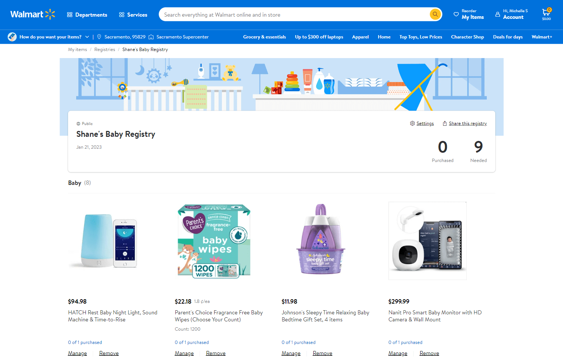
Task: Open the shopping cart icon
Action: click(x=546, y=12)
